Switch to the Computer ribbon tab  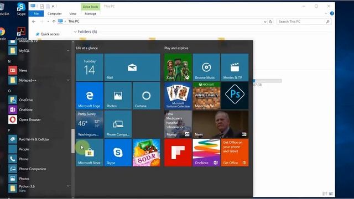(54, 14)
